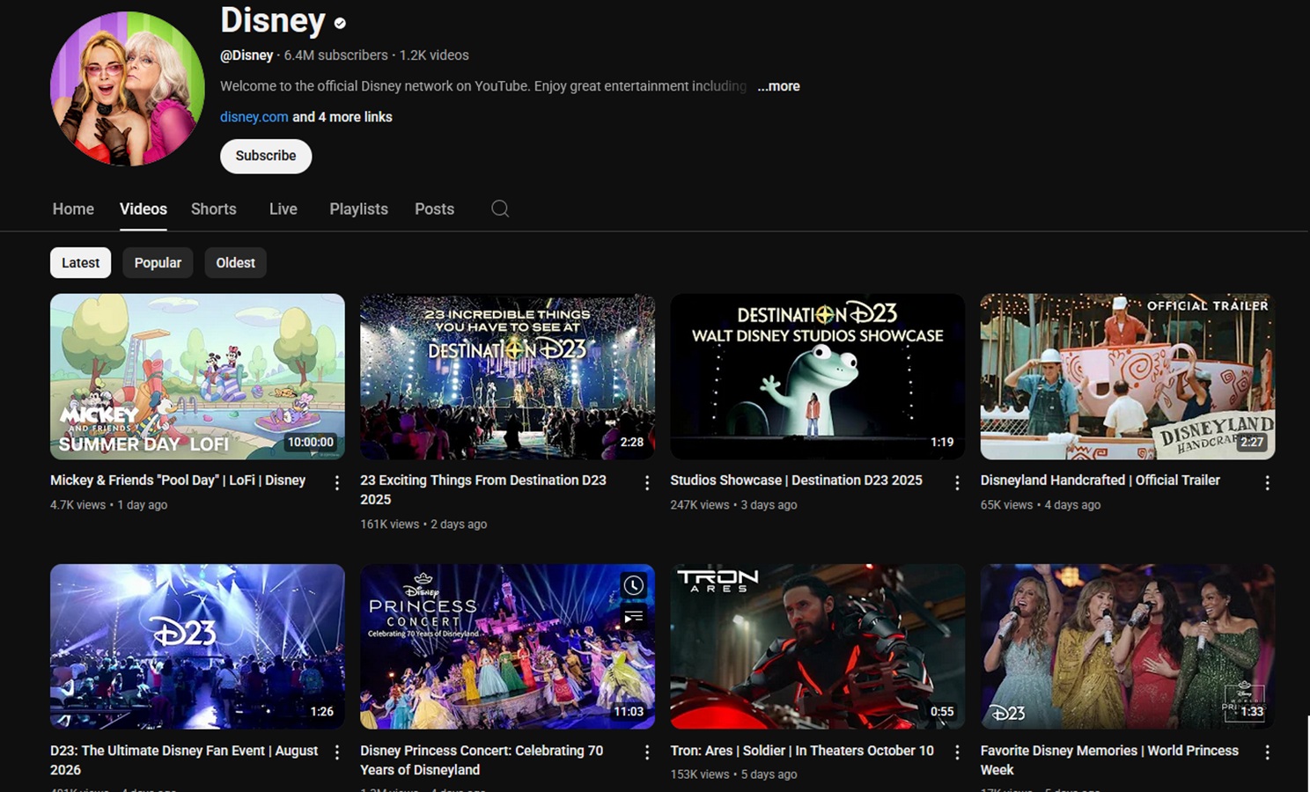The image size is (1310, 792).
Task: Click the channel search magnifier icon
Action: pyautogui.click(x=500, y=209)
